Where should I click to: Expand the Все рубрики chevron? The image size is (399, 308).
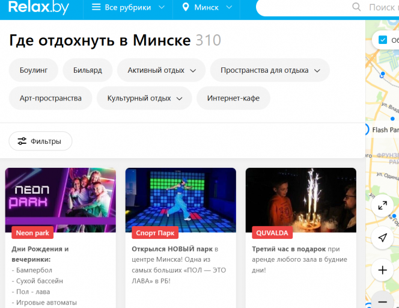(162, 7)
